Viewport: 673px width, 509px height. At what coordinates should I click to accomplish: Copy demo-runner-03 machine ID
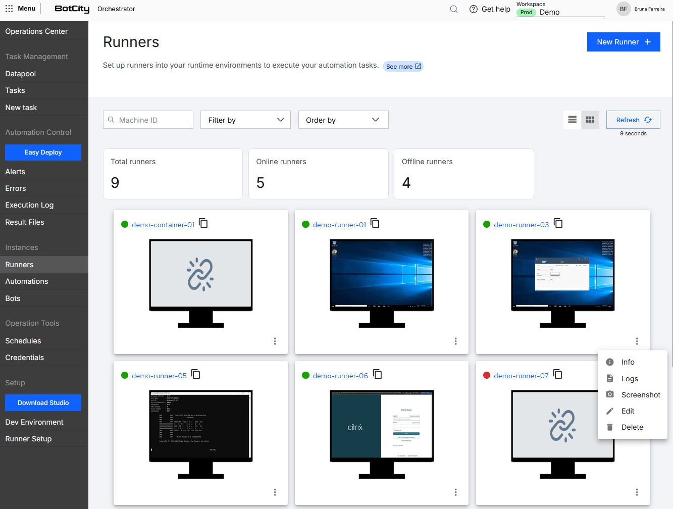558,223
